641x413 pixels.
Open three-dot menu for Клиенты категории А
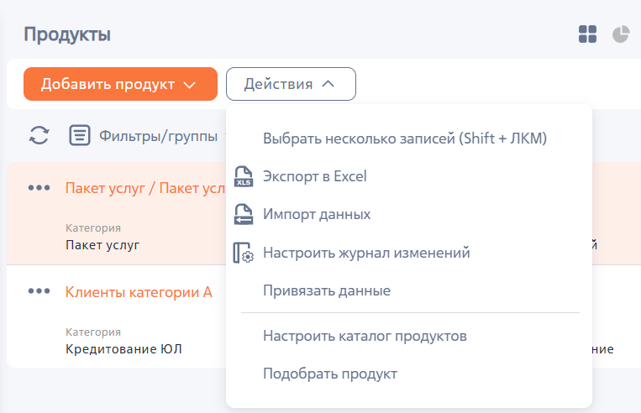point(39,291)
